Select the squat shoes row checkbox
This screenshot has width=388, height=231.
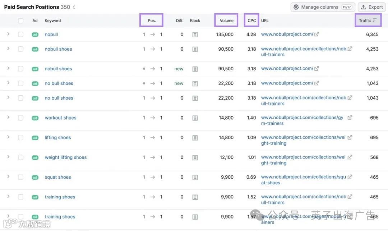20,177
